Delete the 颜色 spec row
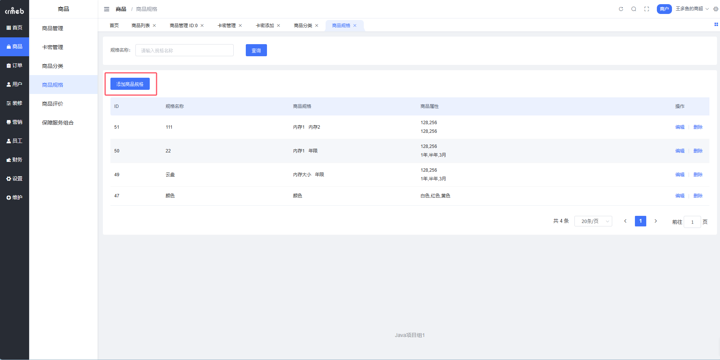 (698, 196)
